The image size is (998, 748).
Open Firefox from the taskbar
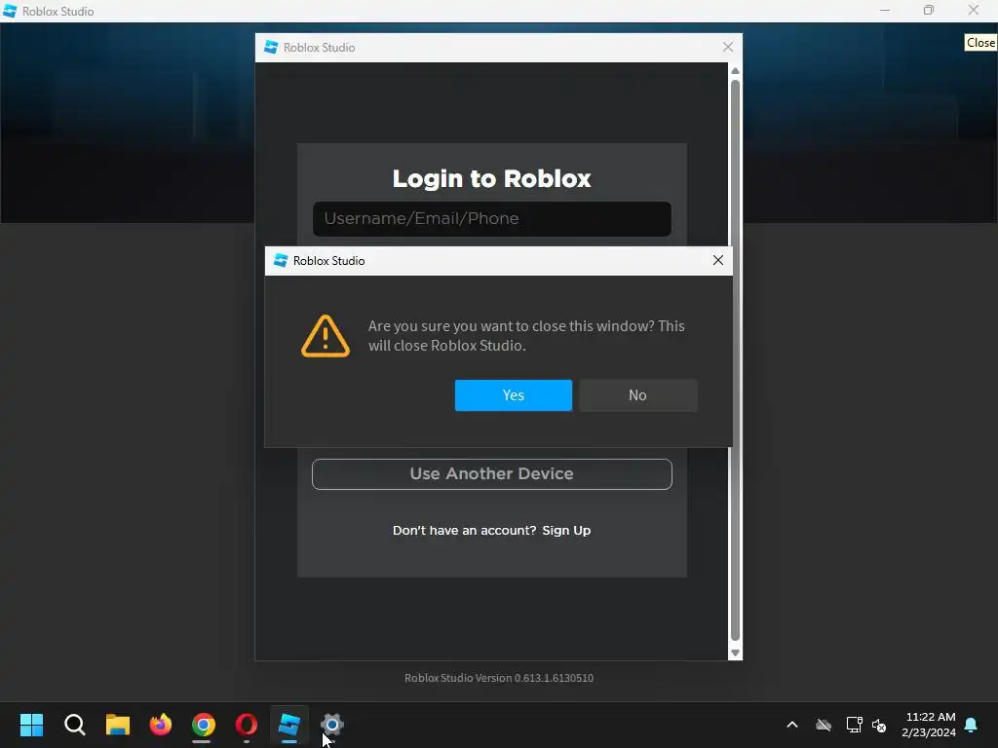point(161,725)
